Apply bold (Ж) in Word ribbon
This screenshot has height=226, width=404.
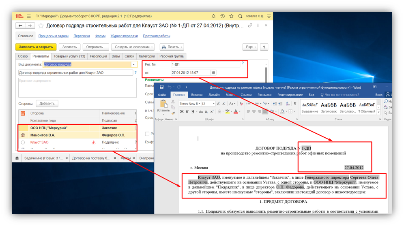(x=182, y=111)
